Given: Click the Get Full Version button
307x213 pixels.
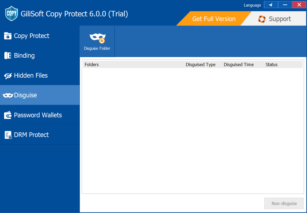Looking at the screenshot, I should pyautogui.click(x=214, y=19).
